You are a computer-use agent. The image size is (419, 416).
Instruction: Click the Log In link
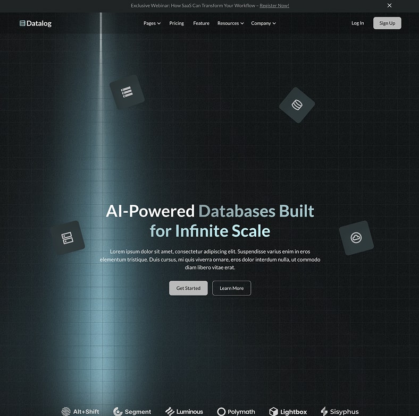click(357, 23)
